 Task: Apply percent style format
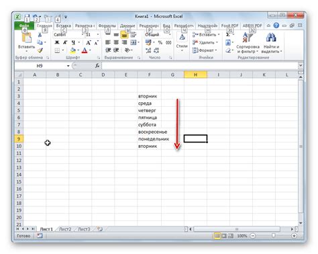pyautogui.click(x=160, y=42)
